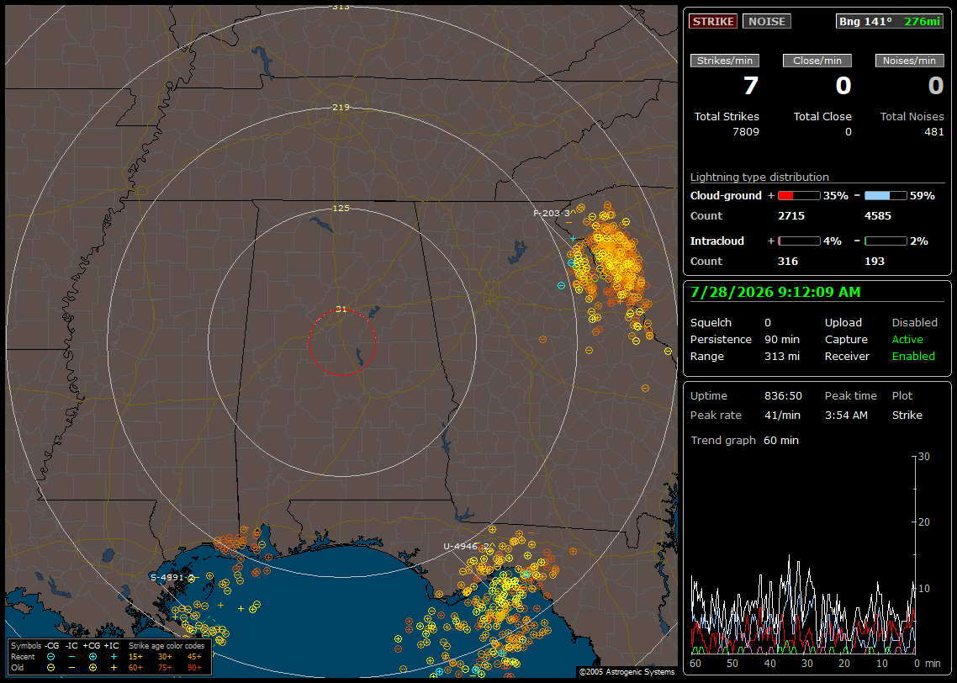Click the Trend graph 60 min label
This screenshot has width=957, height=683.
pos(744,441)
